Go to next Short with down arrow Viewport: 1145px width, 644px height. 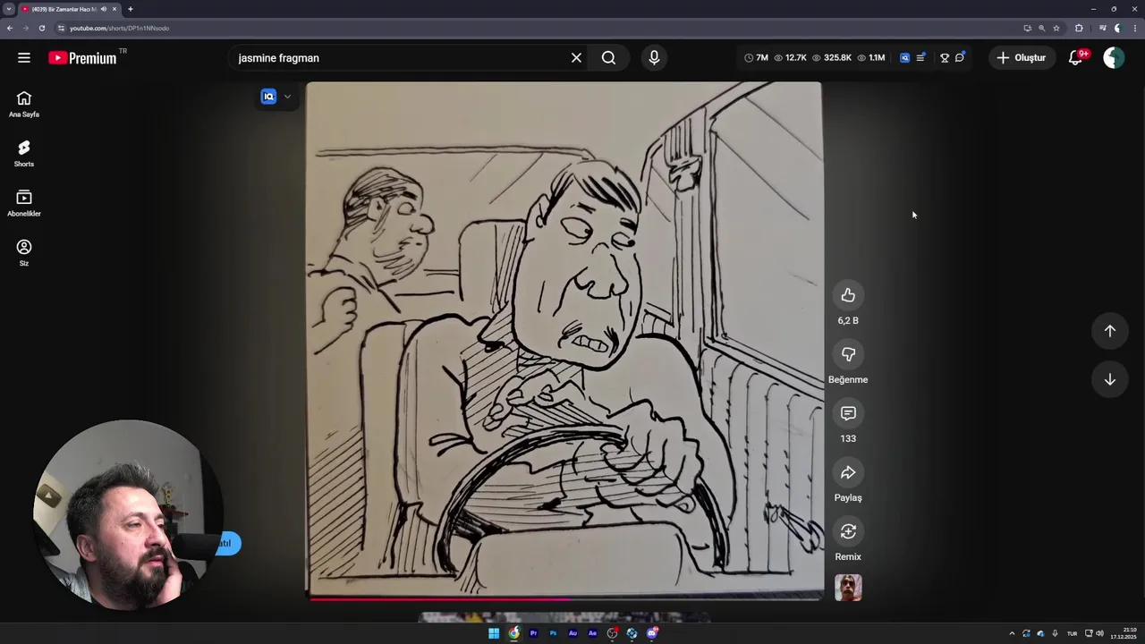pos(1109,380)
